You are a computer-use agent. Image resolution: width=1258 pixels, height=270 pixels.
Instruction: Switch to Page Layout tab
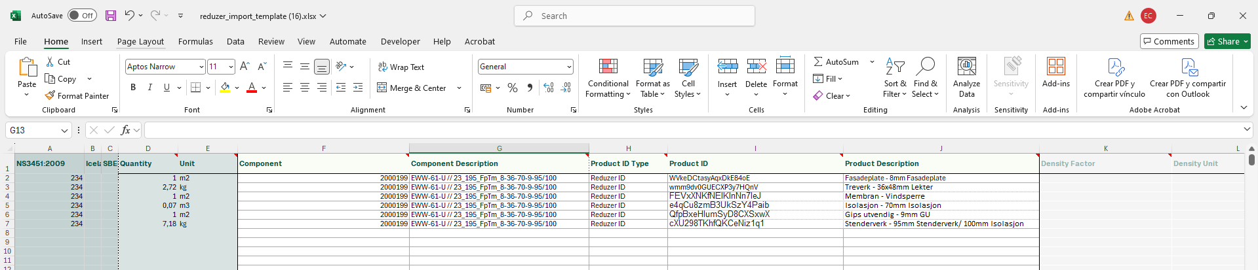coord(140,41)
